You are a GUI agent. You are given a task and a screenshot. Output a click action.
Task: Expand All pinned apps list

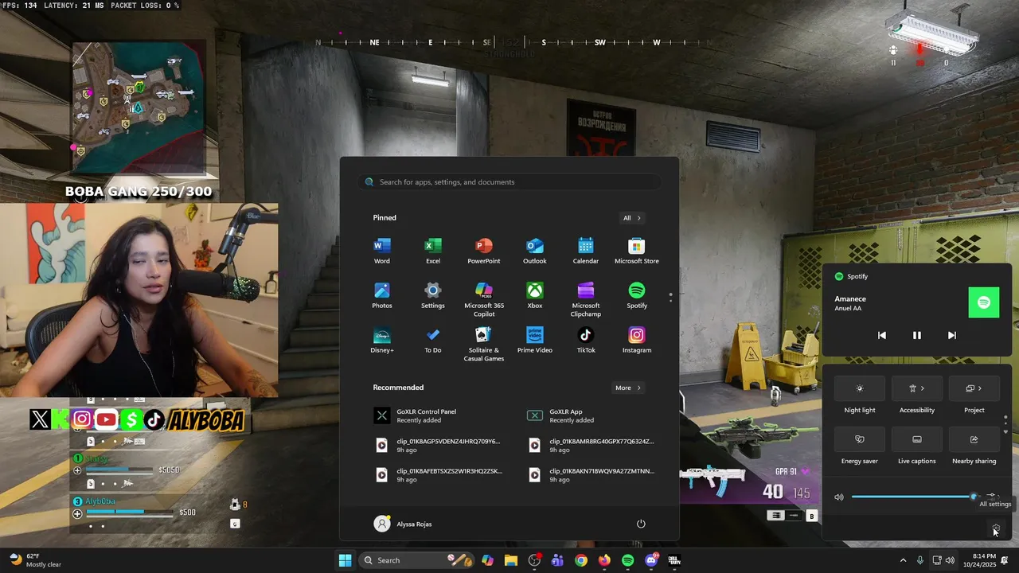tap(632, 218)
